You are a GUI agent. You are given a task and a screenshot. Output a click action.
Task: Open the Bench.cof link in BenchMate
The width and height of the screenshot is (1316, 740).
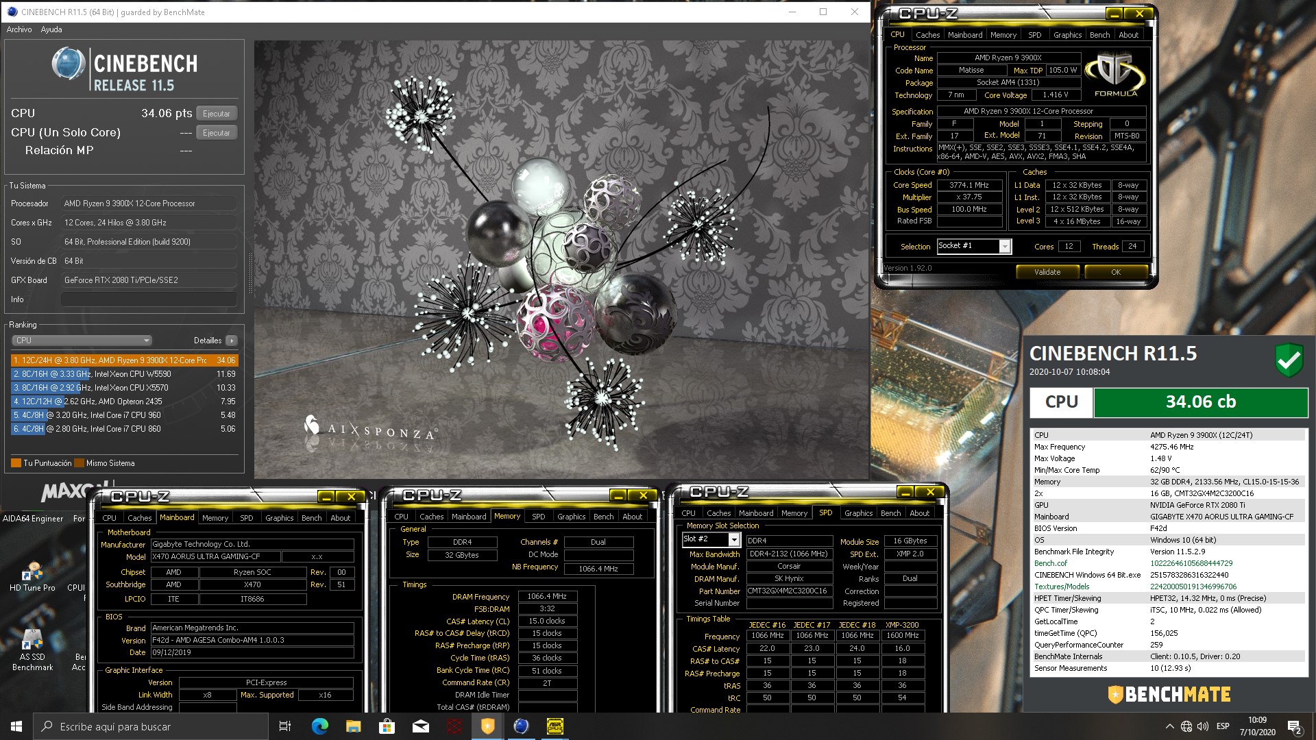(1050, 563)
